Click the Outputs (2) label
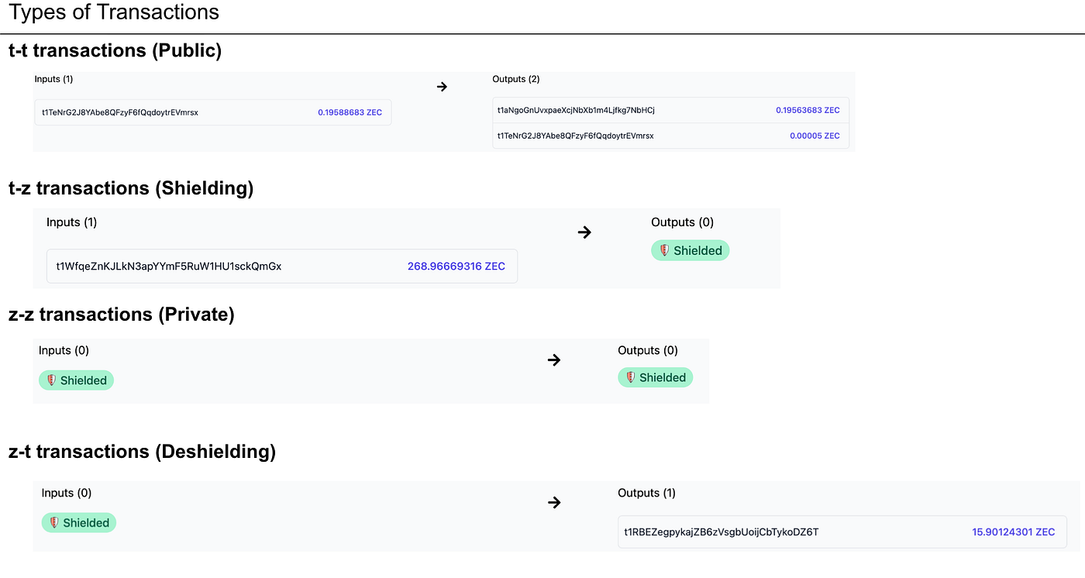 tap(516, 79)
